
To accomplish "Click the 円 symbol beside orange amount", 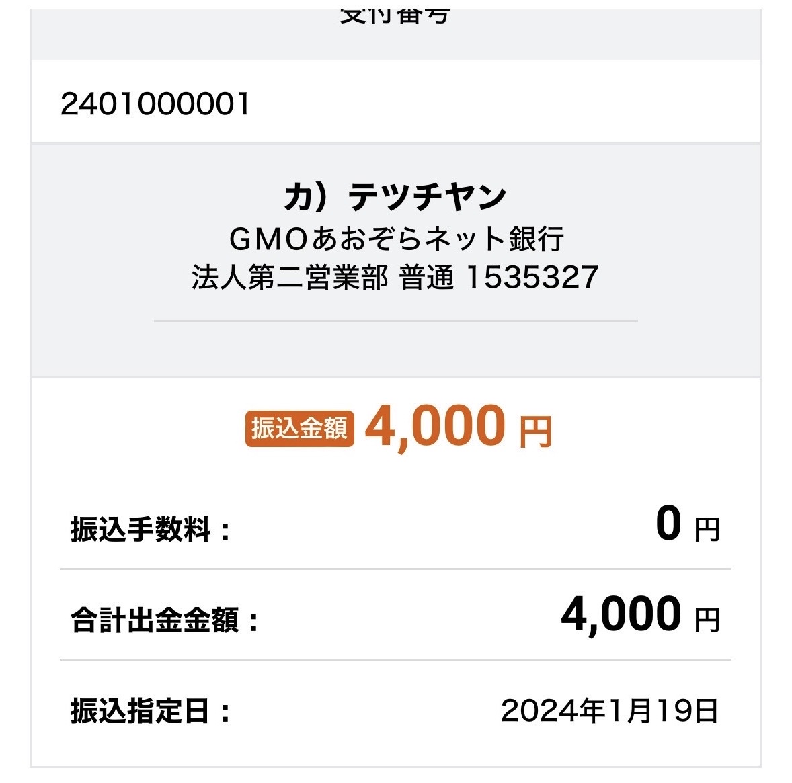I will (536, 432).
